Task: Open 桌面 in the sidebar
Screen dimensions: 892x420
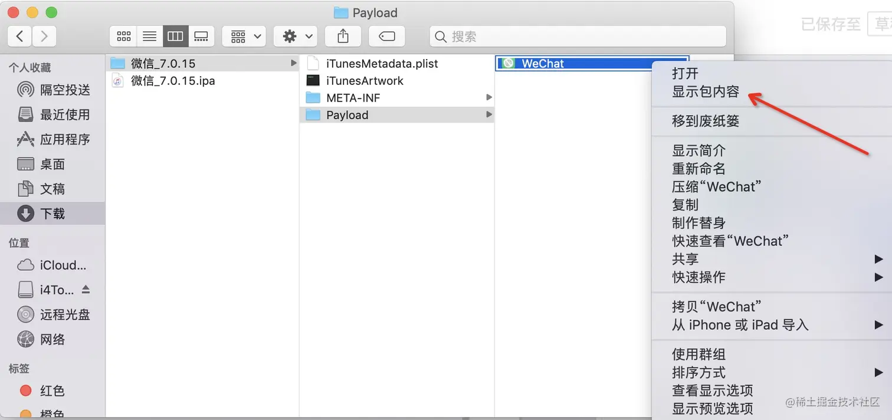Action: [x=53, y=164]
